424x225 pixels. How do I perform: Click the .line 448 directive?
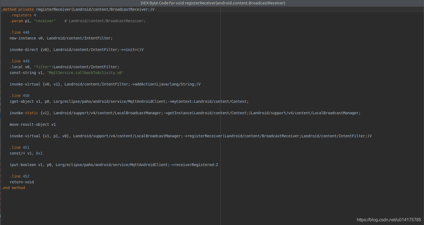coord(19,32)
